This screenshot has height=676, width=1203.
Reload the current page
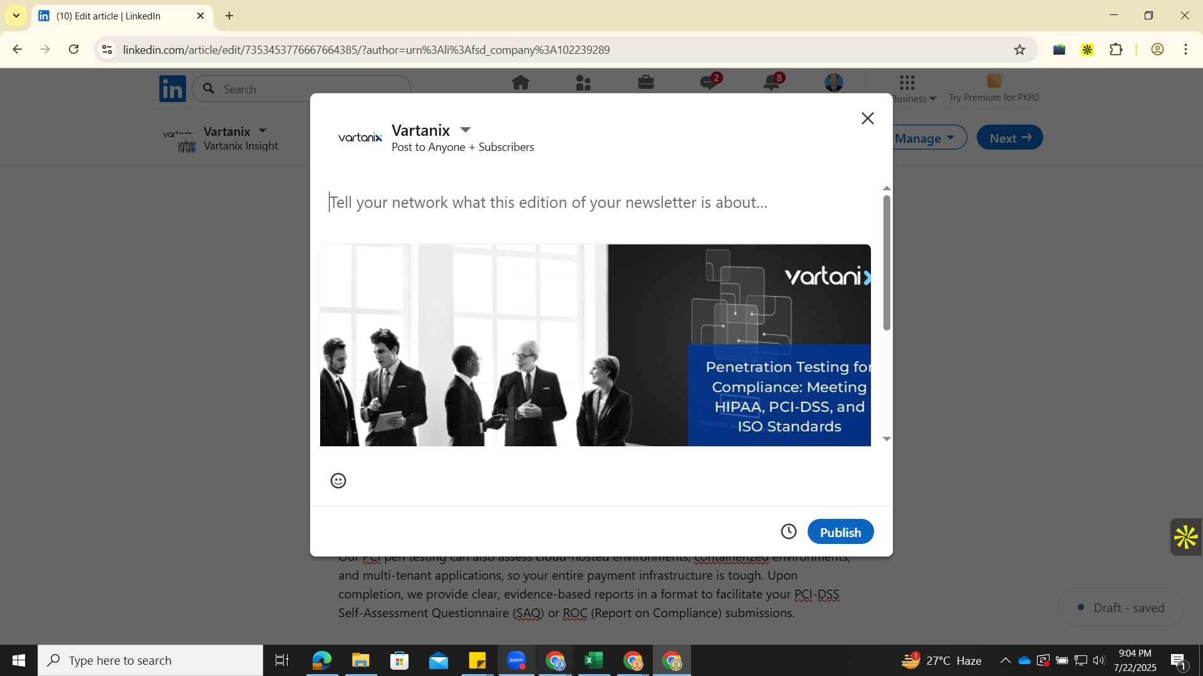[x=74, y=49]
